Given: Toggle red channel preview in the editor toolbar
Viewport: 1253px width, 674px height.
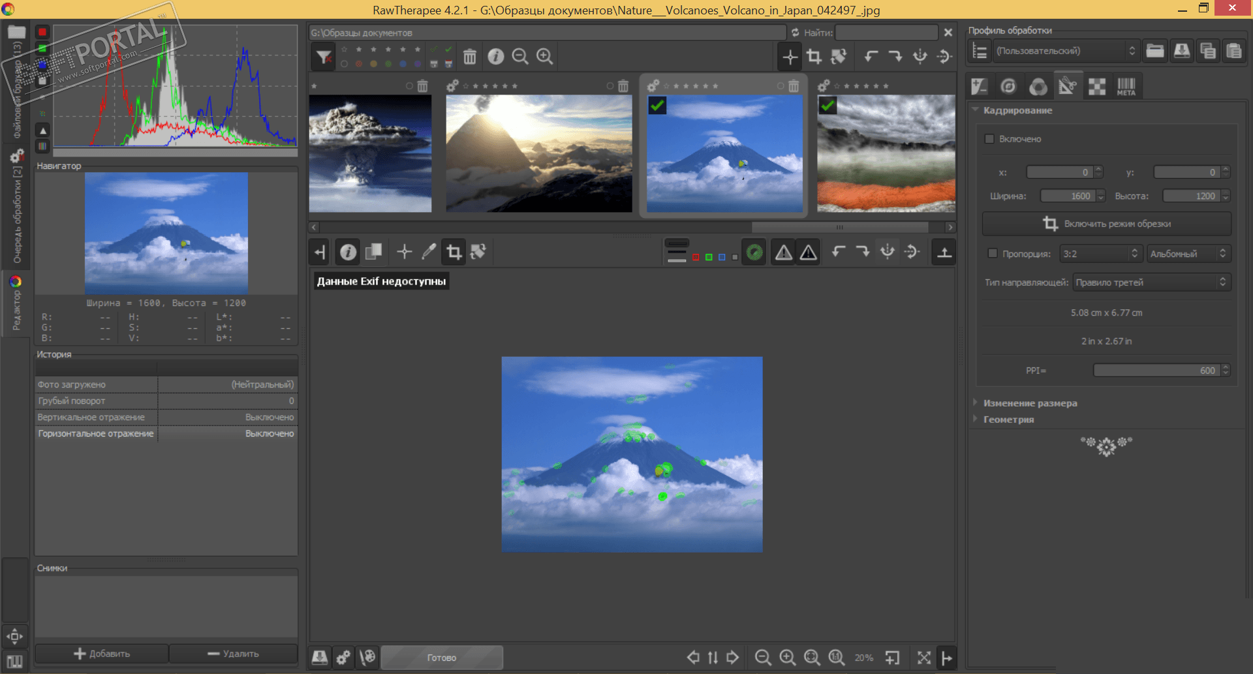Looking at the screenshot, I should 696,258.
